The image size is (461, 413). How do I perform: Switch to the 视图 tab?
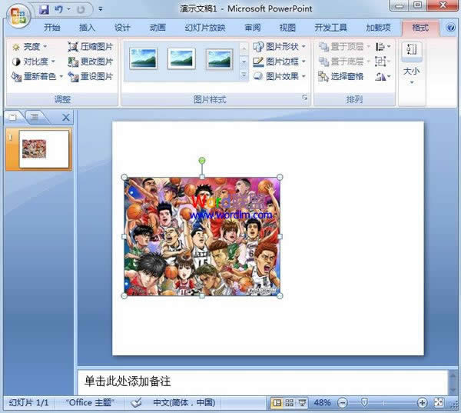pyautogui.click(x=287, y=28)
